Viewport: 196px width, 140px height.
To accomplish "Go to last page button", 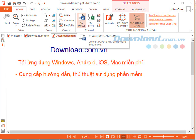I will click(x=102, y=137).
